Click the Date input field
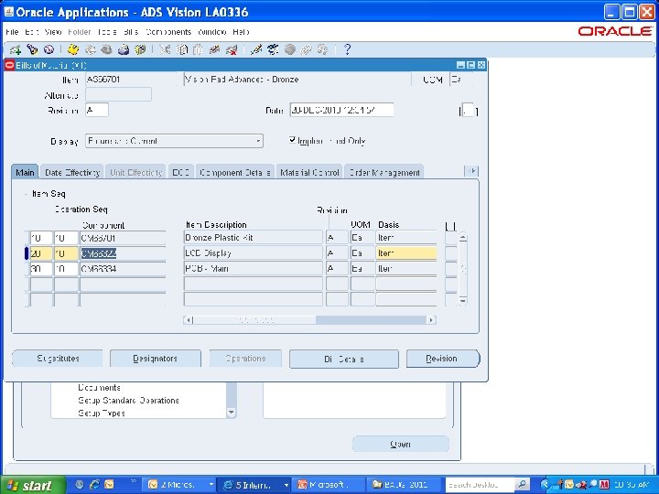 (x=341, y=110)
